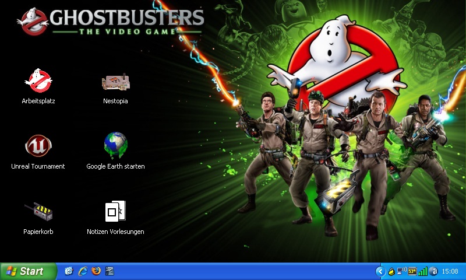
Task: Open the Start menu
Action: pos(28,271)
